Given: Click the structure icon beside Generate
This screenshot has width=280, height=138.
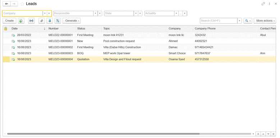Looking at the screenshot, I should pos(58,21).
